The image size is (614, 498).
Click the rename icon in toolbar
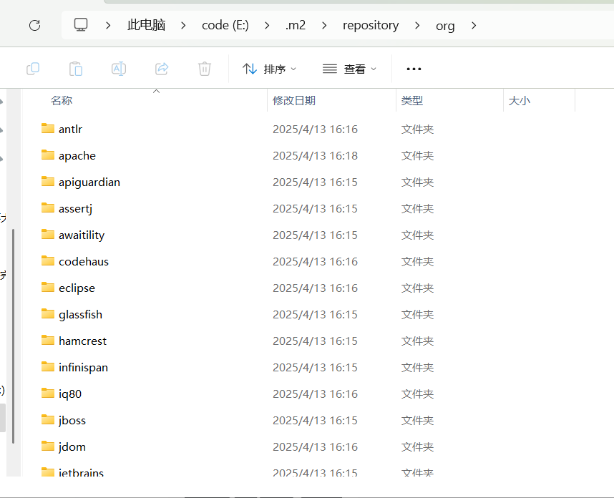(x=119, y=69)
